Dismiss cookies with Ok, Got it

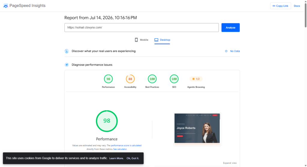[133, 158]
